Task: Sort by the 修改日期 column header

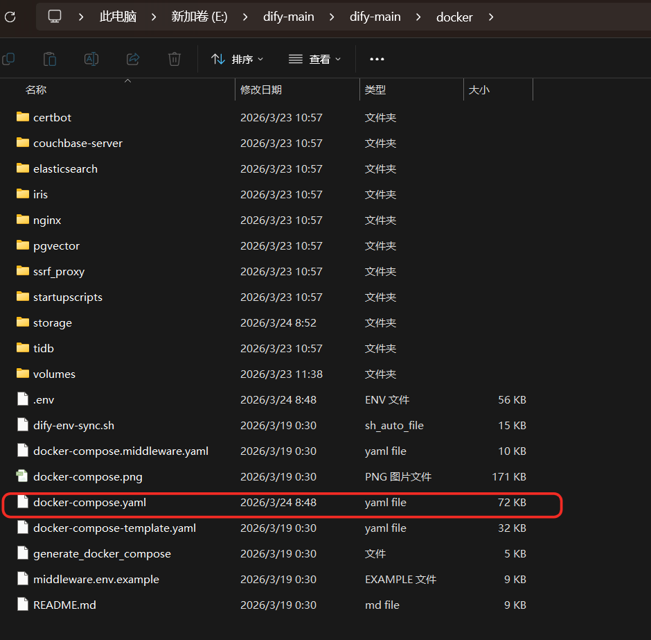Action: click(x=260, y=89)
